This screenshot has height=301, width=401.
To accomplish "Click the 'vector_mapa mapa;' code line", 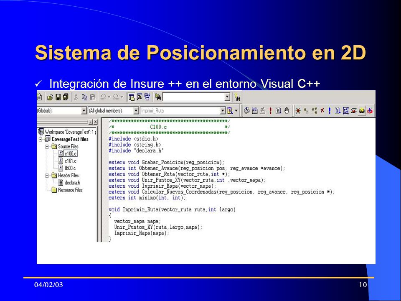I will coord(137,221).
